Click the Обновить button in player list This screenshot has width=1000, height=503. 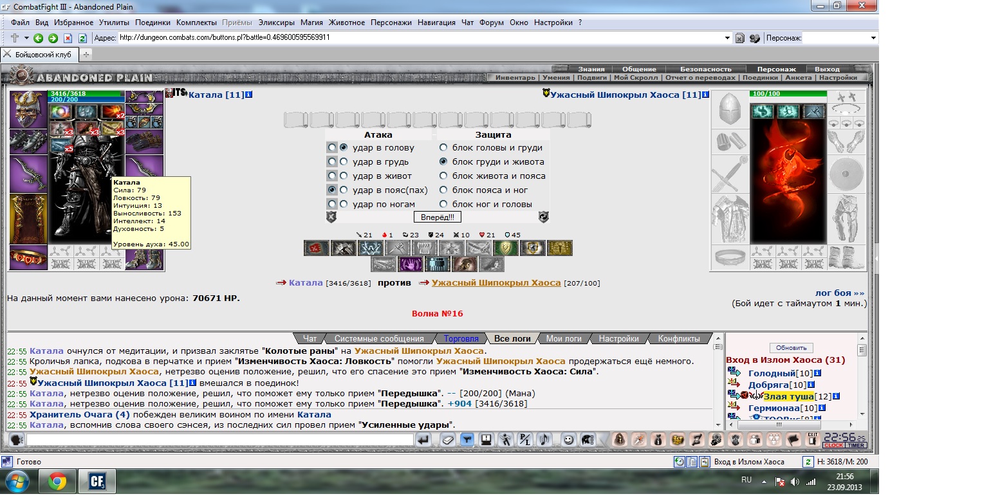coord(791,348)
